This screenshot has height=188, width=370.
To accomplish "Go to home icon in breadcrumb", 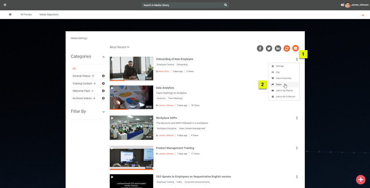I will pos(10,14).
